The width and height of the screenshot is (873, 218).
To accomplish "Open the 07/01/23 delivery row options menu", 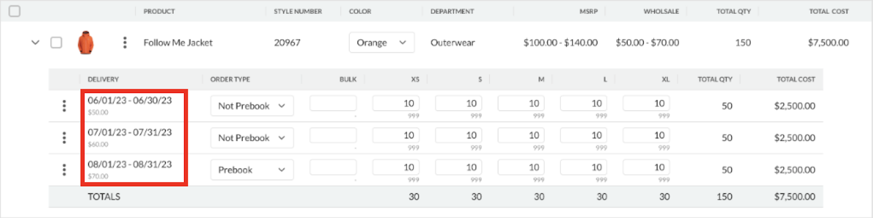I will [x=64, y=138].
